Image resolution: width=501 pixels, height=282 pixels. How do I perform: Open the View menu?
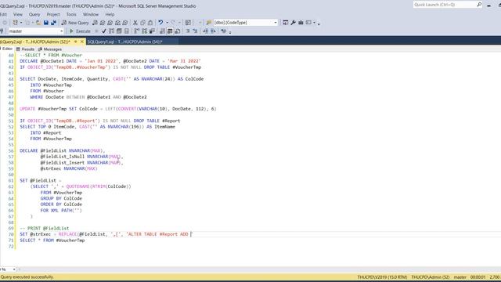pos(18,14)
